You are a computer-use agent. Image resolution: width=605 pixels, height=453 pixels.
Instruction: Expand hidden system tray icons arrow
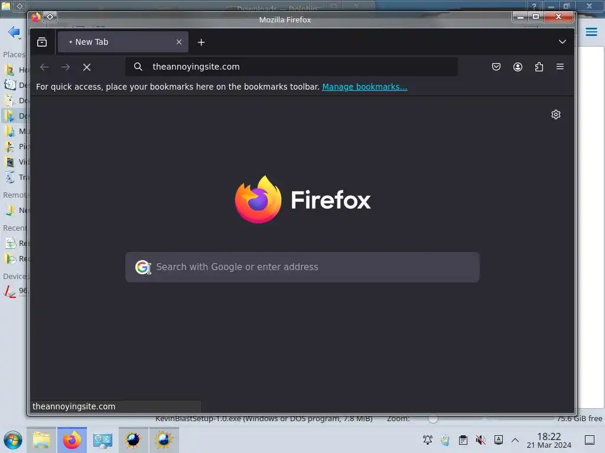coord(515,440)
